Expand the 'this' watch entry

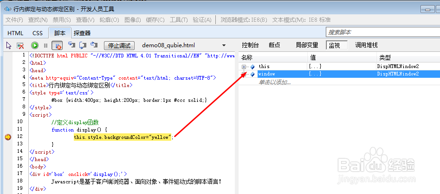[x=244, y=67]
